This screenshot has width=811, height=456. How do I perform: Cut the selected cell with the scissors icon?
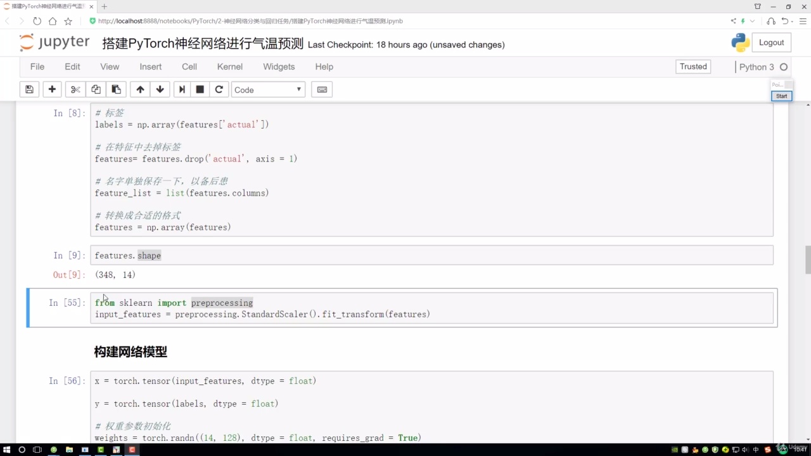(x=75, y=89)
